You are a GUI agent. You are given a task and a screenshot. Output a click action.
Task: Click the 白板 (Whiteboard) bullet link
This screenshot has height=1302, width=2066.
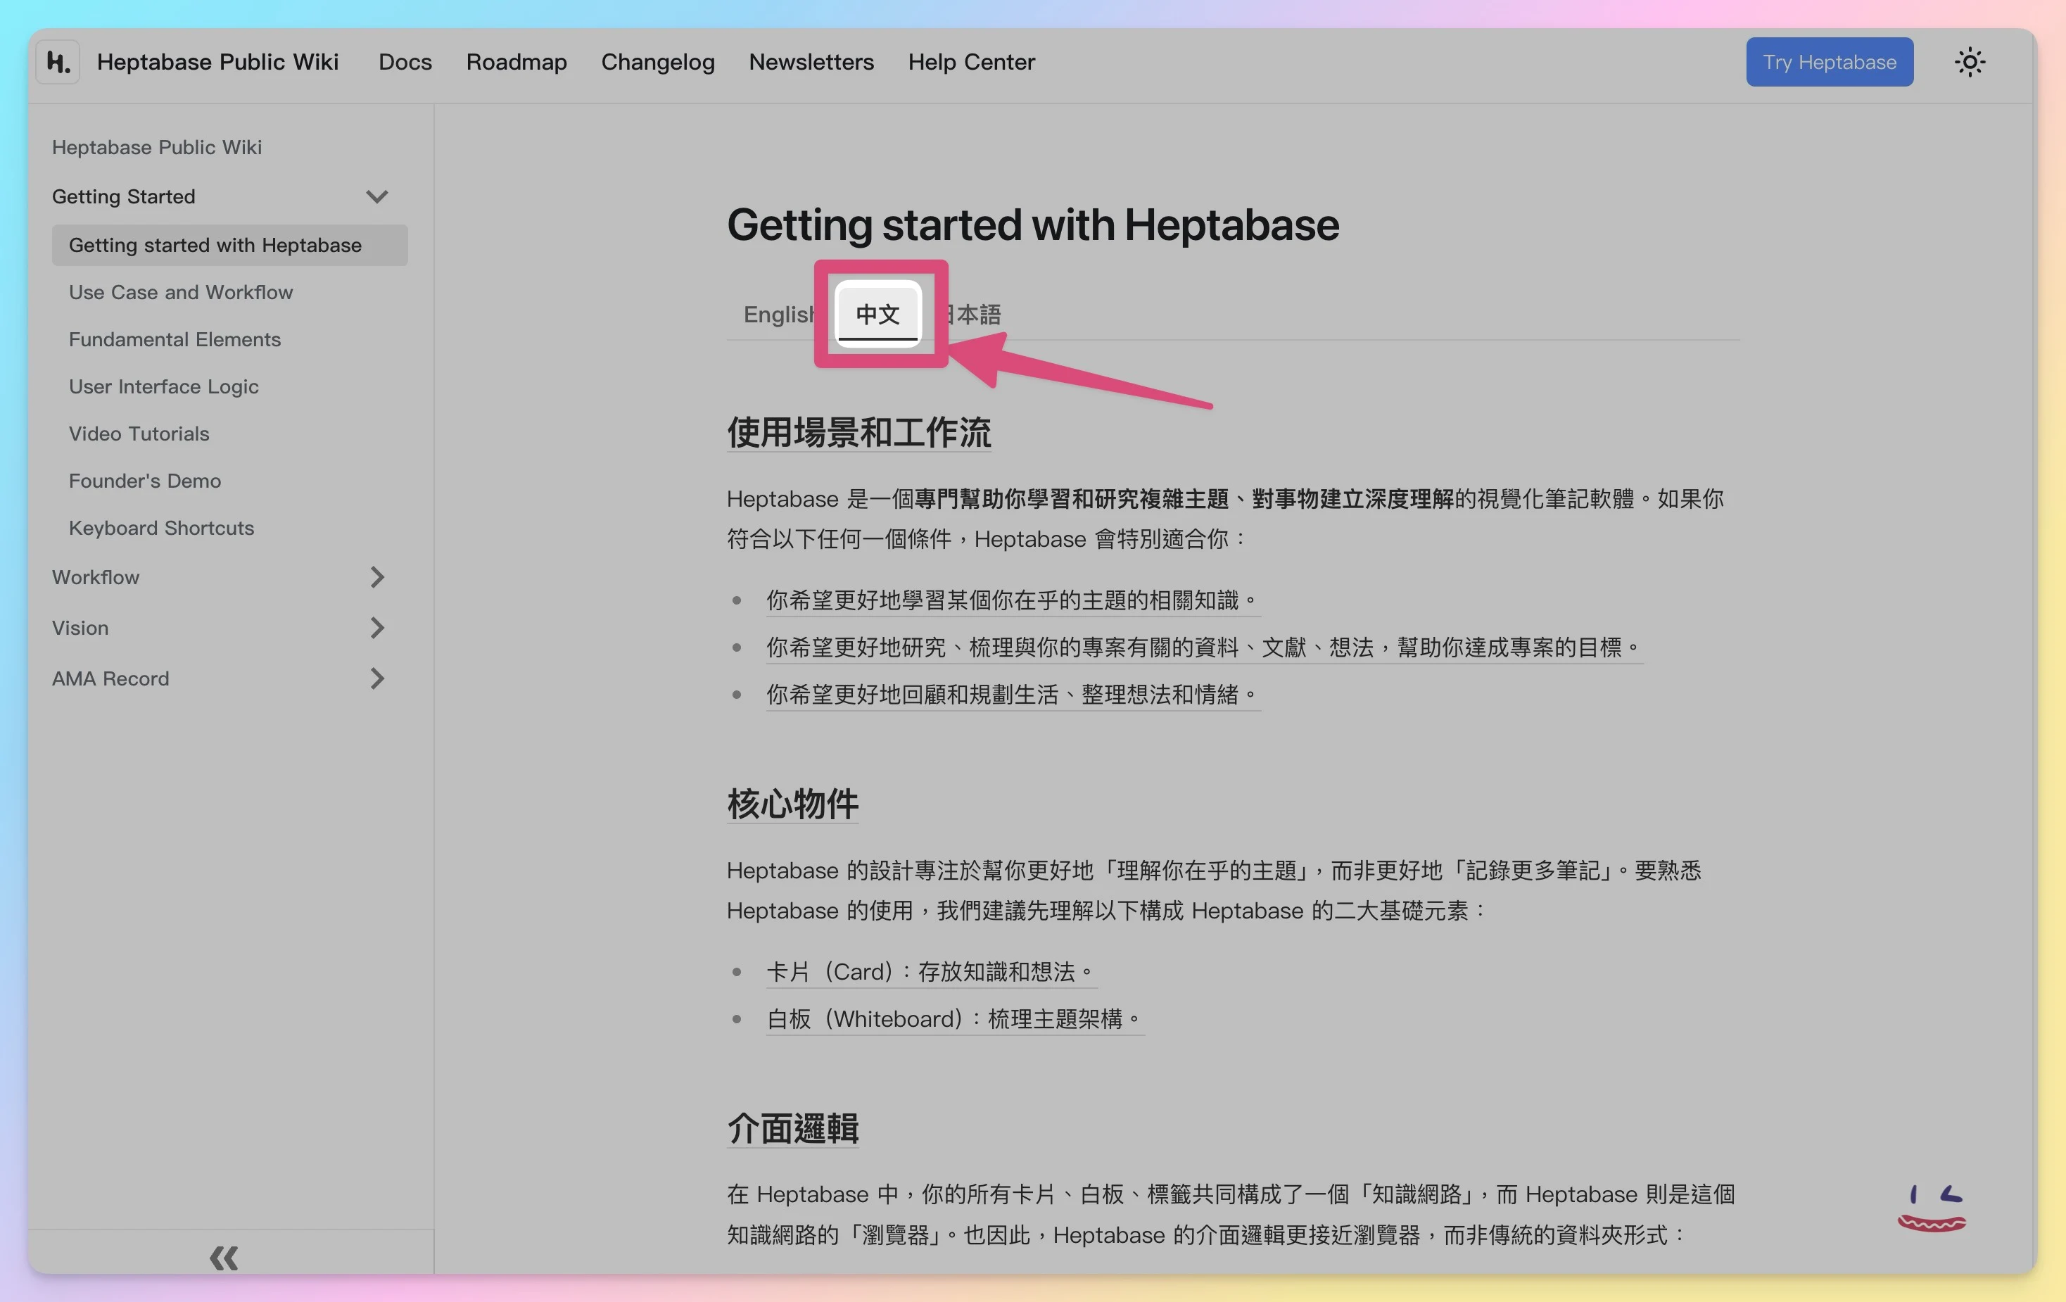(953, 1019)
